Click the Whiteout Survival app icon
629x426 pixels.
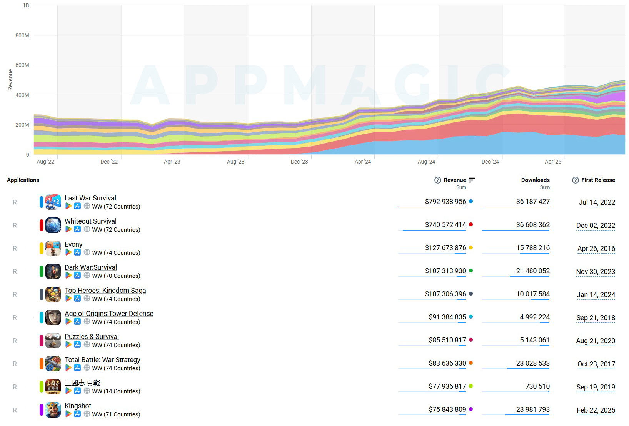53,225
